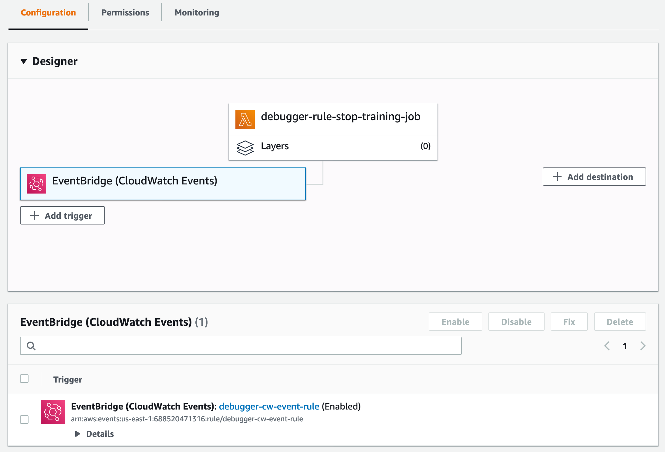The width and height of the screenshot is (665, 452).
Task: Click the Add trigger button
Action: coord(62,215)
